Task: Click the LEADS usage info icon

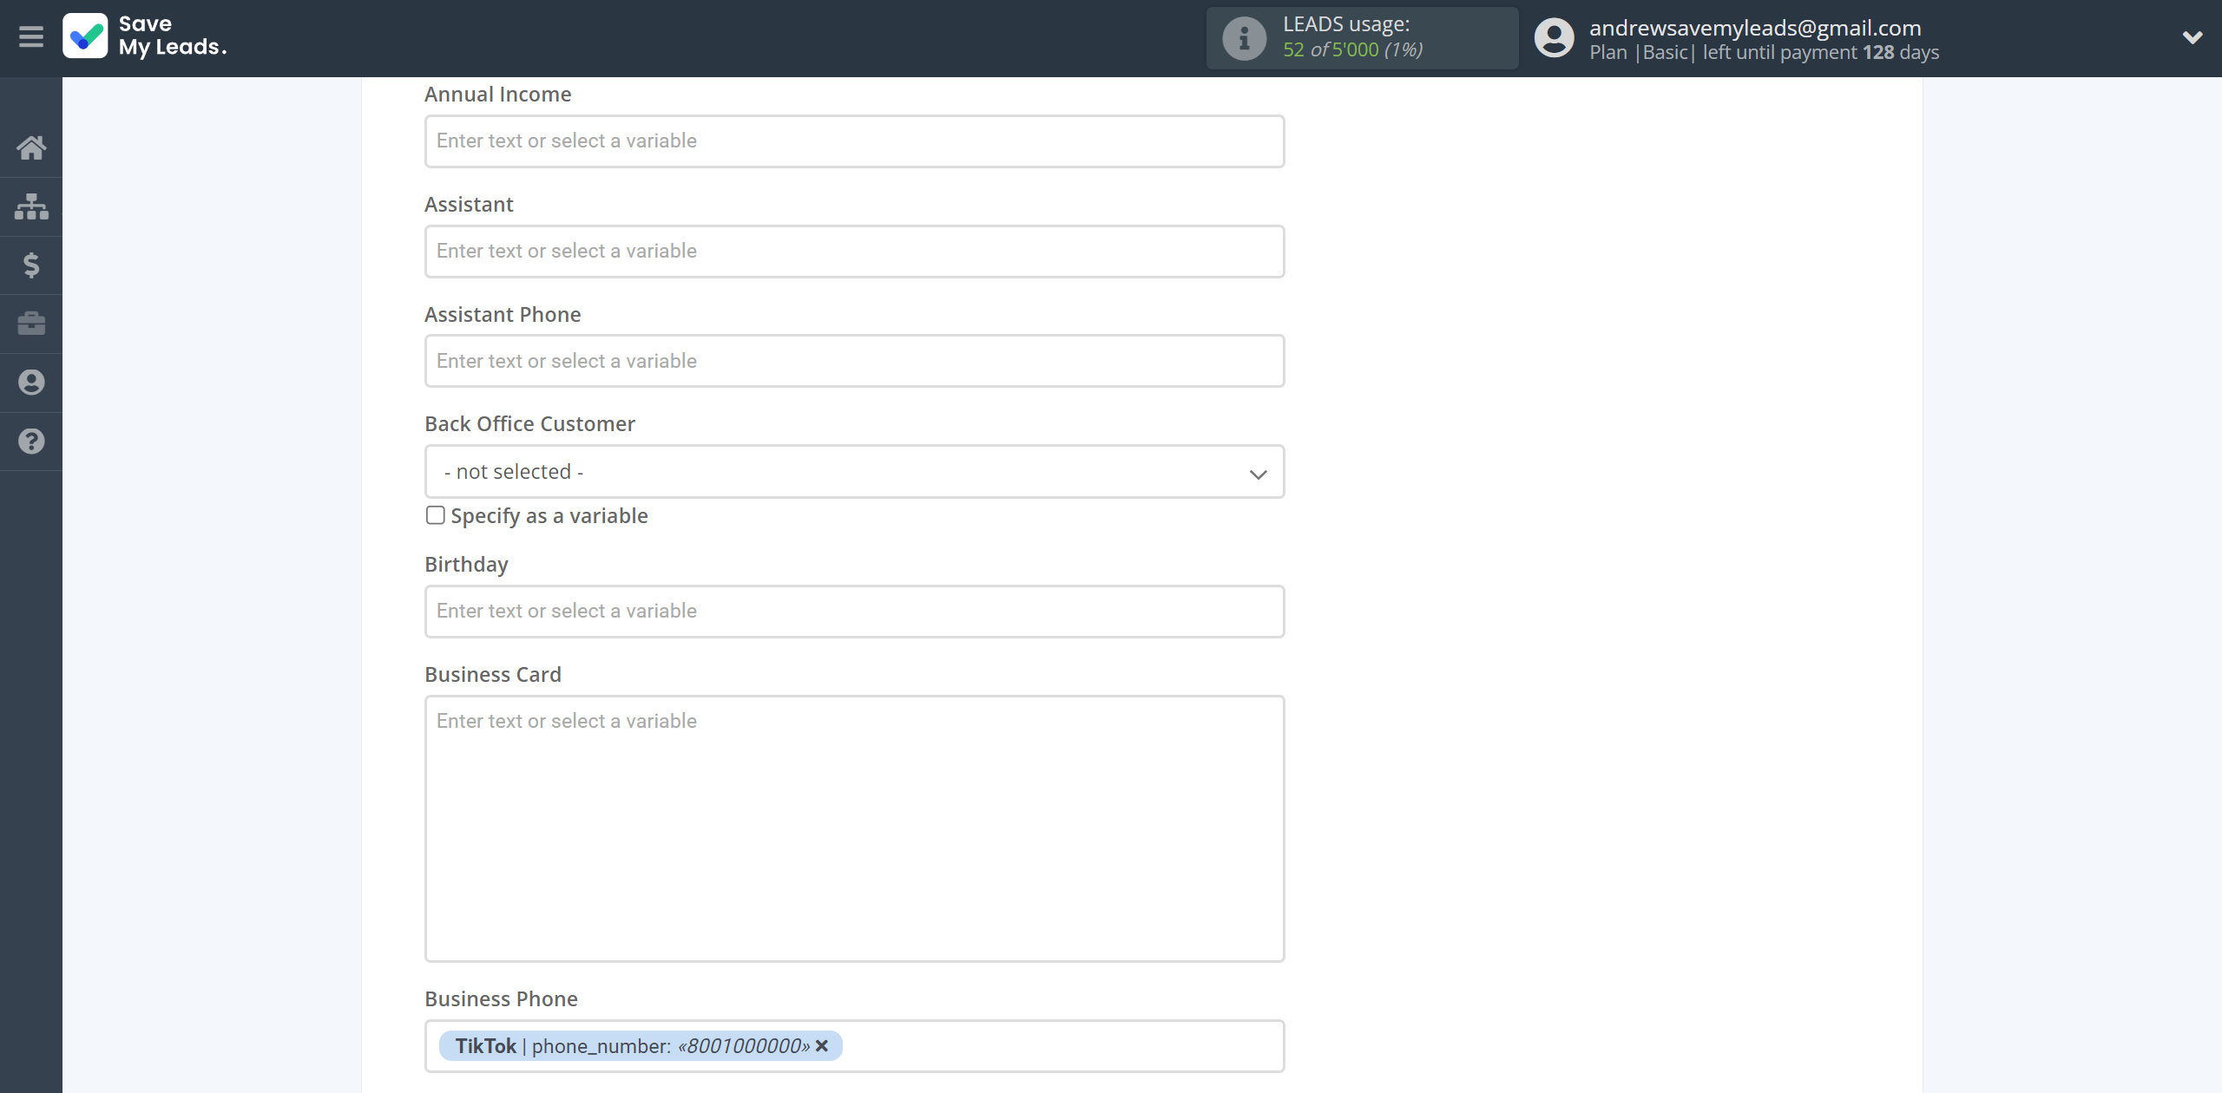Action: click(1244, 38)
